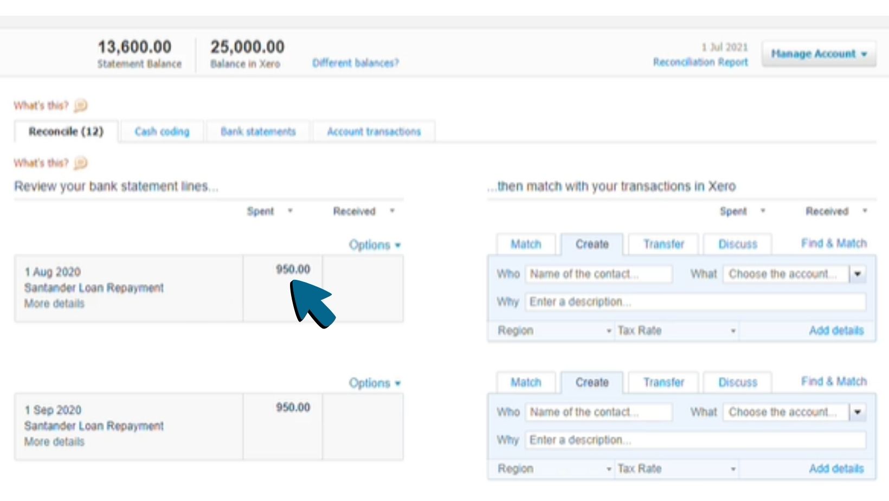
Task: Show More details for the Santander Loan Repayment
Action: (x=53, y=304)
